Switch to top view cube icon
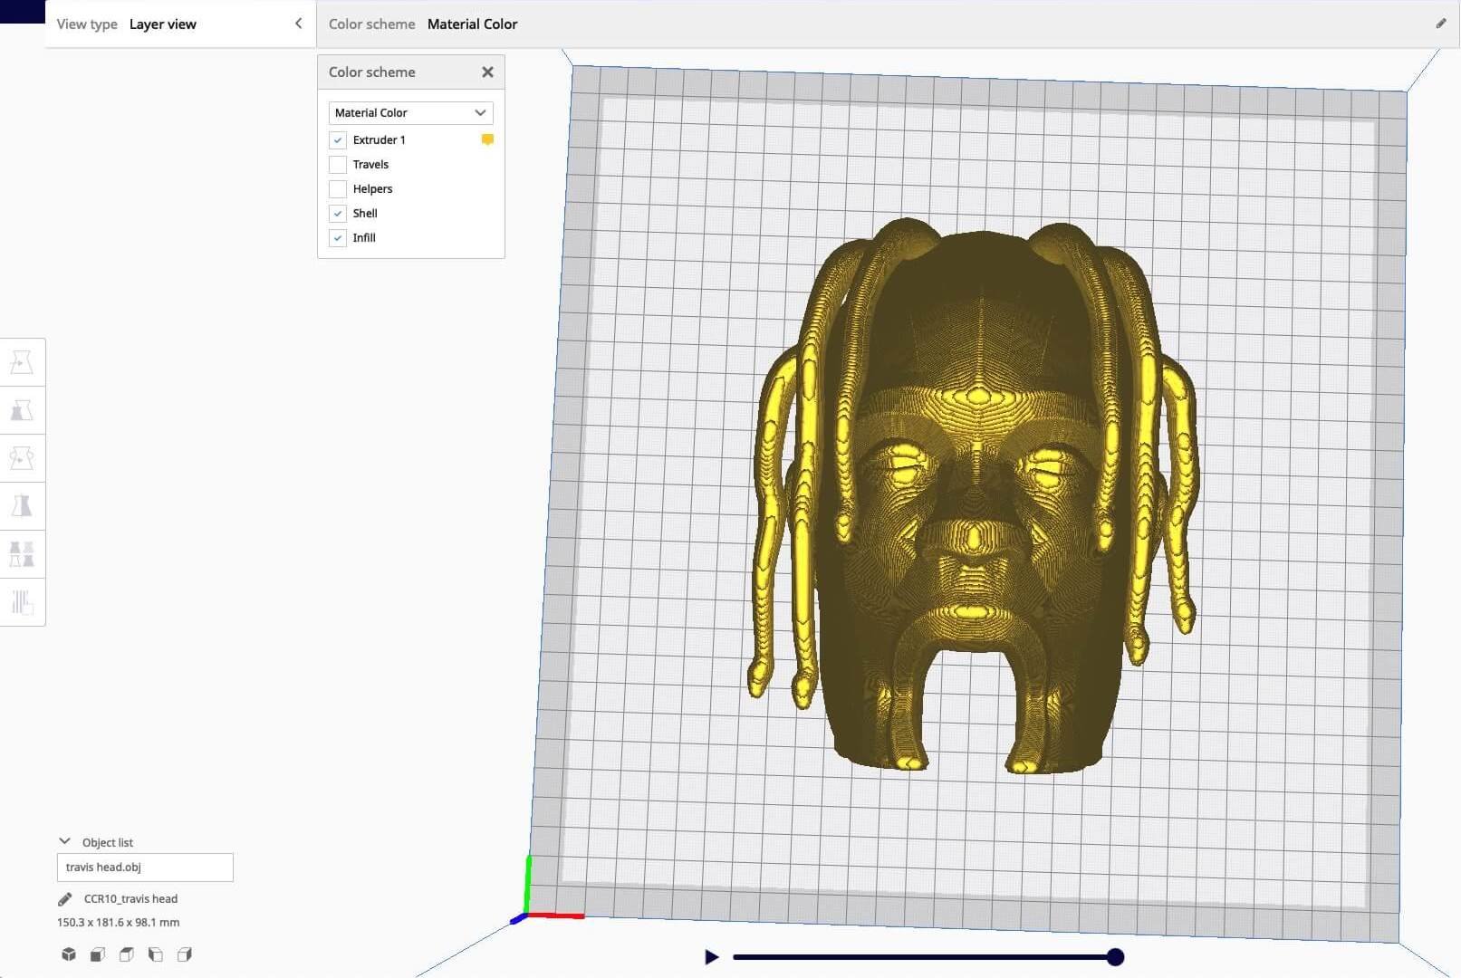This screenshot has width=1461, height=978. tap(127, 954)
